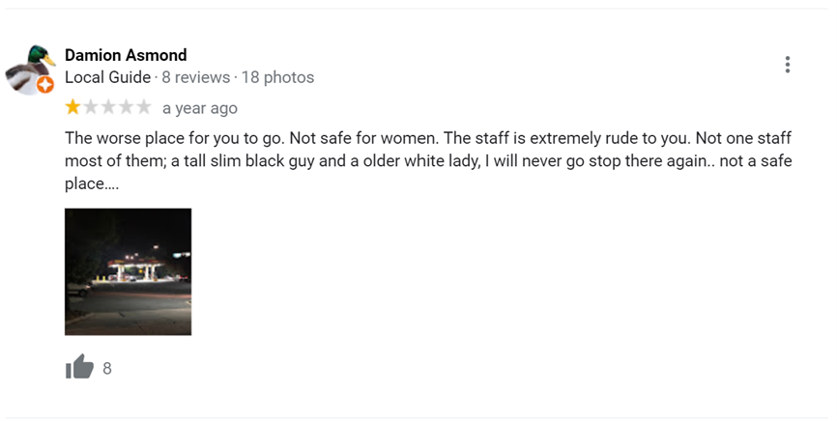The height and width of the screenshot is (421, 837).
Task: Click the orange Local Guide badge star
Action: pos(45,85)
